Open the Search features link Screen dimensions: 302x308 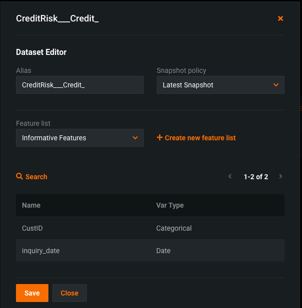[x=36, y=177]
